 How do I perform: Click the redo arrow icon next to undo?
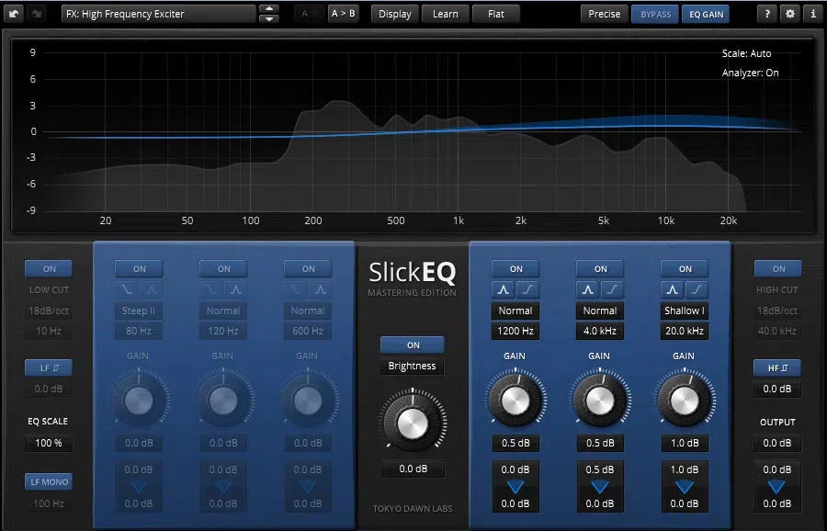pyautogui.click(x=35, y=14)
